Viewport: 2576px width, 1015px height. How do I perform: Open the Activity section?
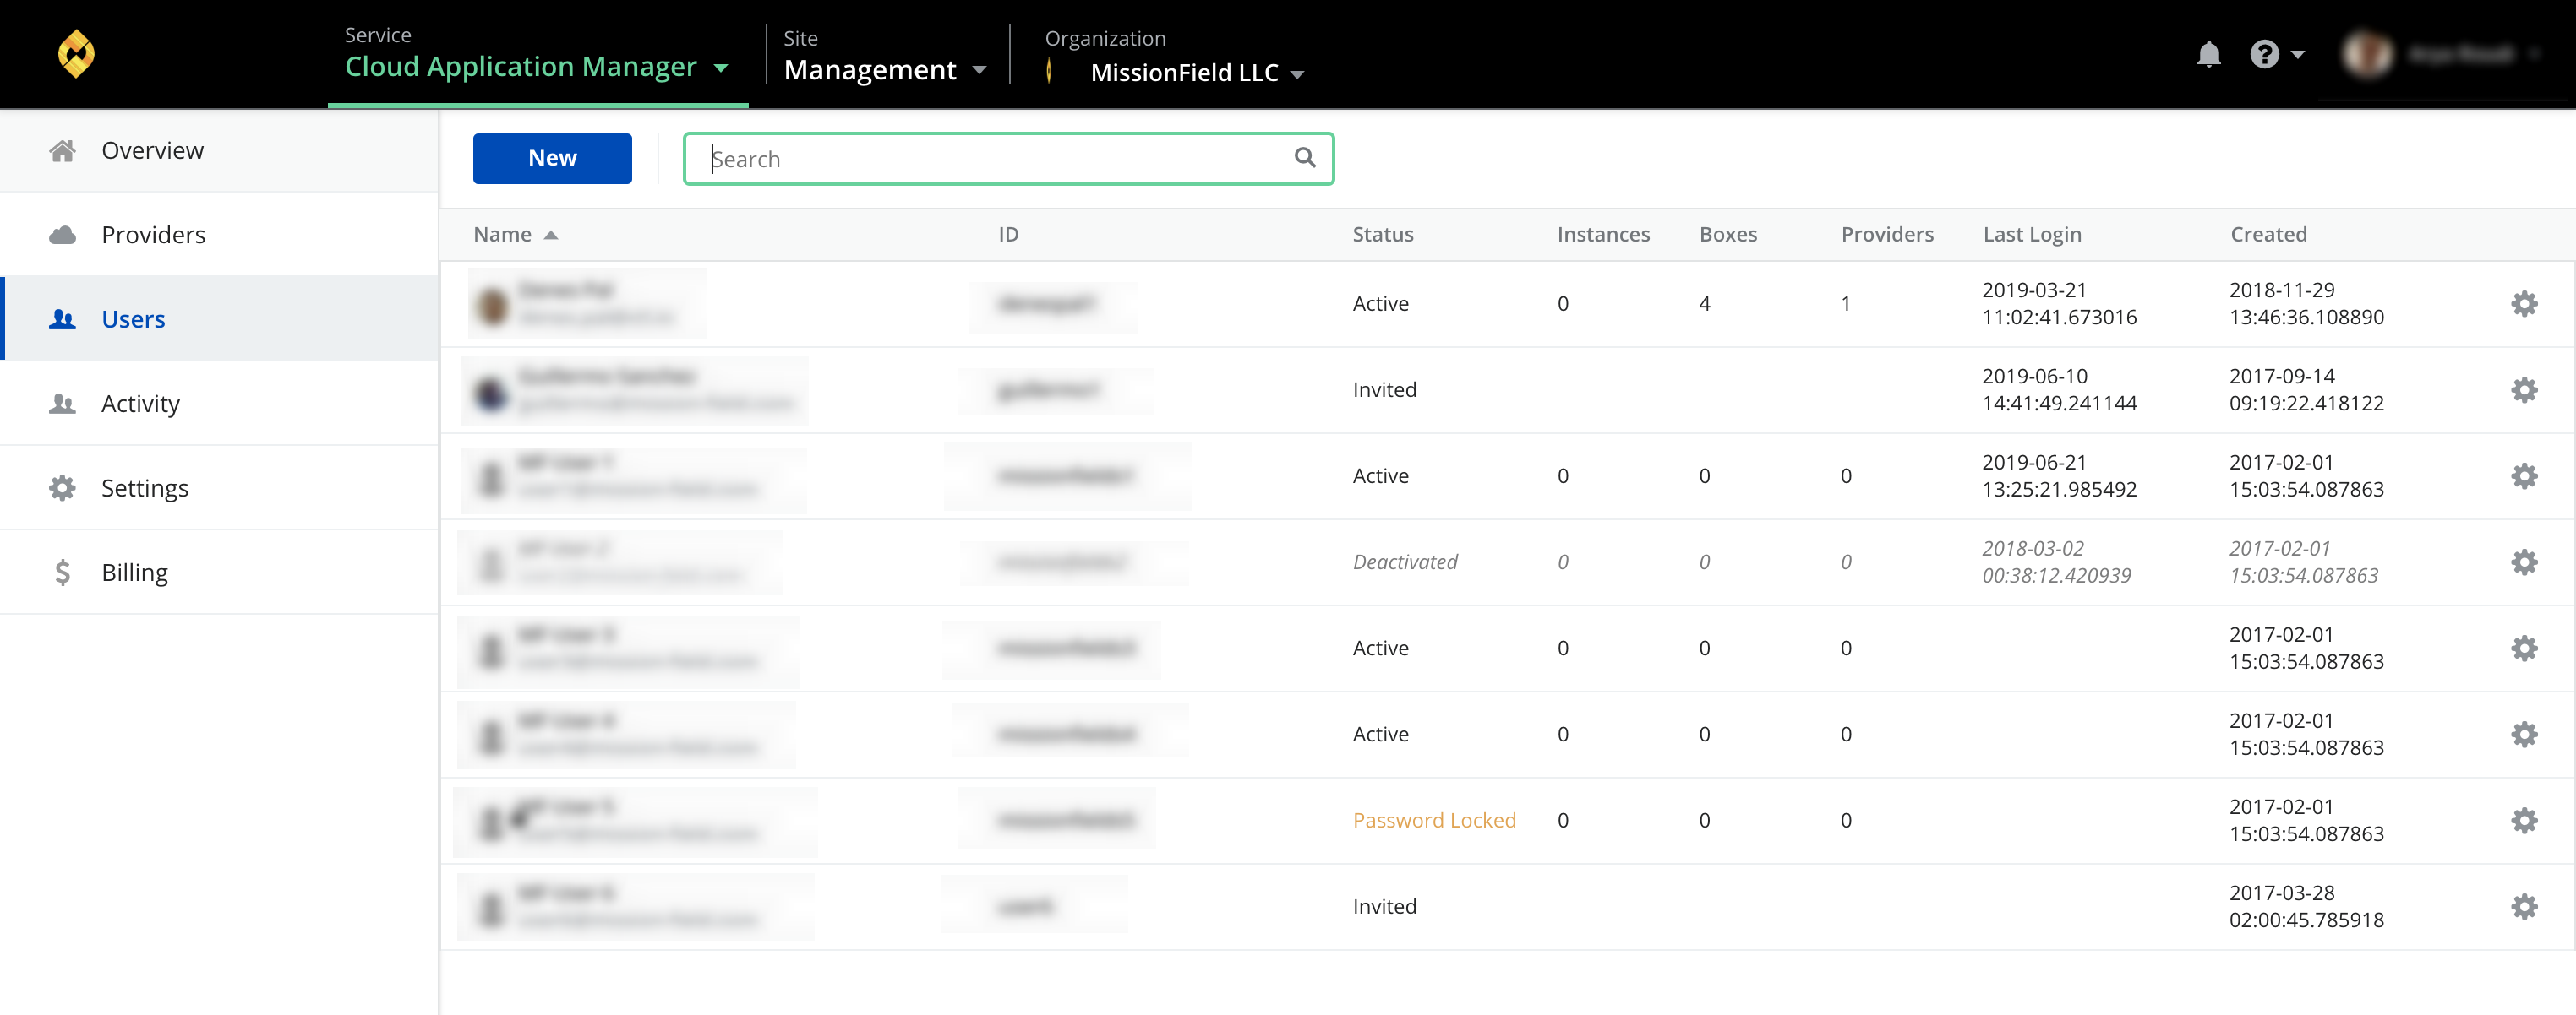219,404
